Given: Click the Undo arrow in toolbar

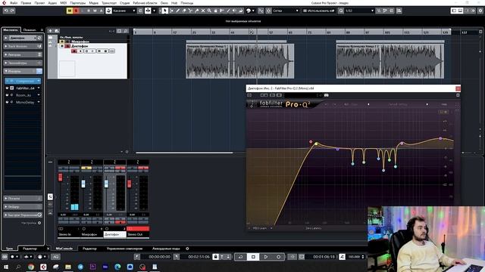Looking at the screenshot, I should tap(6, 11).
